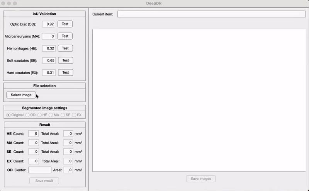The image size is (309, 191).
Task: Switch view to HE segmentation radio
Action: tap(39, 115)
